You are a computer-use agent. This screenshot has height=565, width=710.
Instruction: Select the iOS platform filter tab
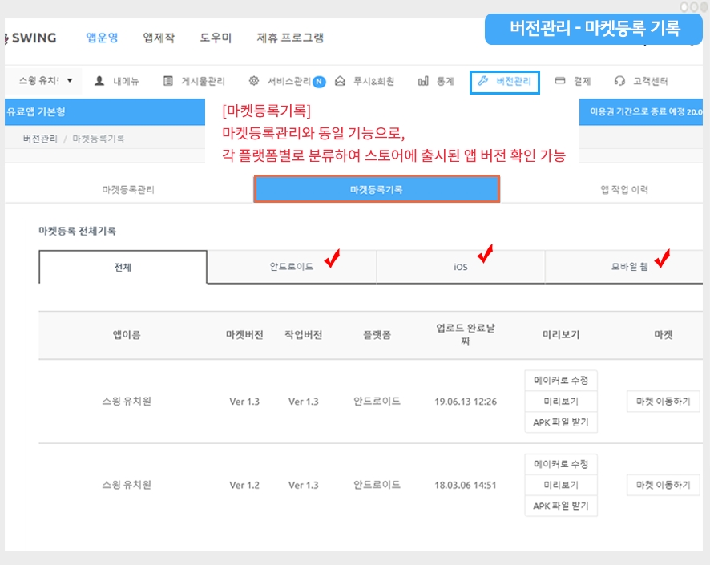(460, 267)
